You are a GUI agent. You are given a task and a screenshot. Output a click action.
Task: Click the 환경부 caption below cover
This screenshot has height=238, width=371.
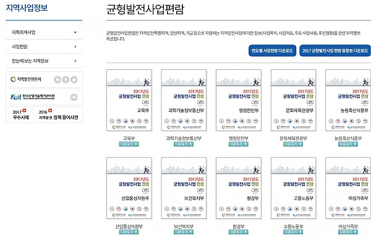(238, 226)
